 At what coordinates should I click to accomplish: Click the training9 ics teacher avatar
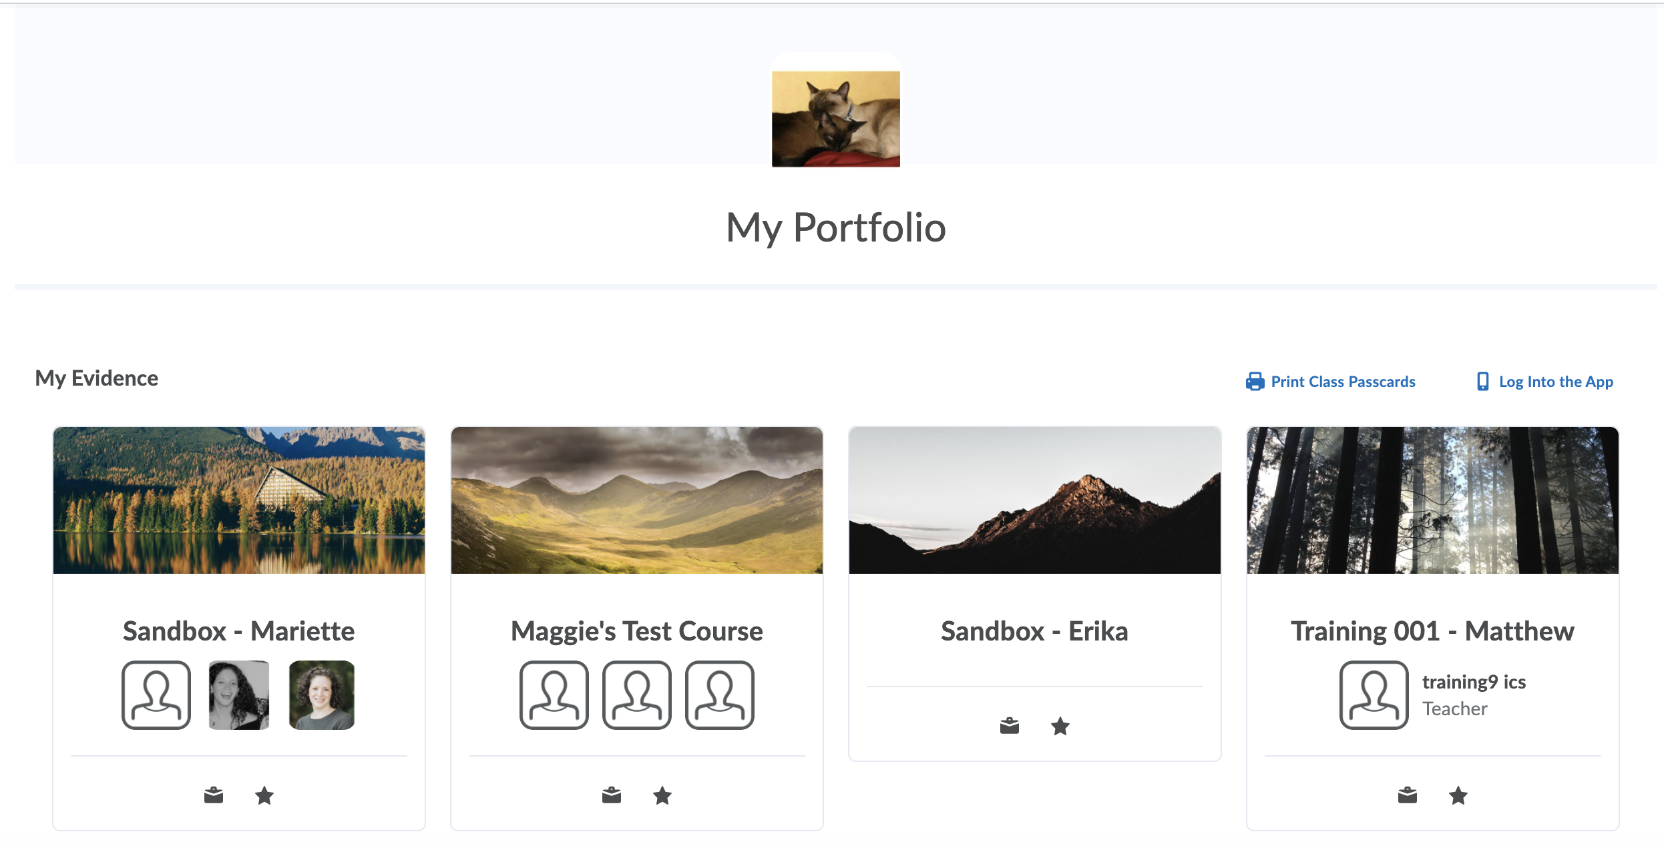click(1374, 695)
